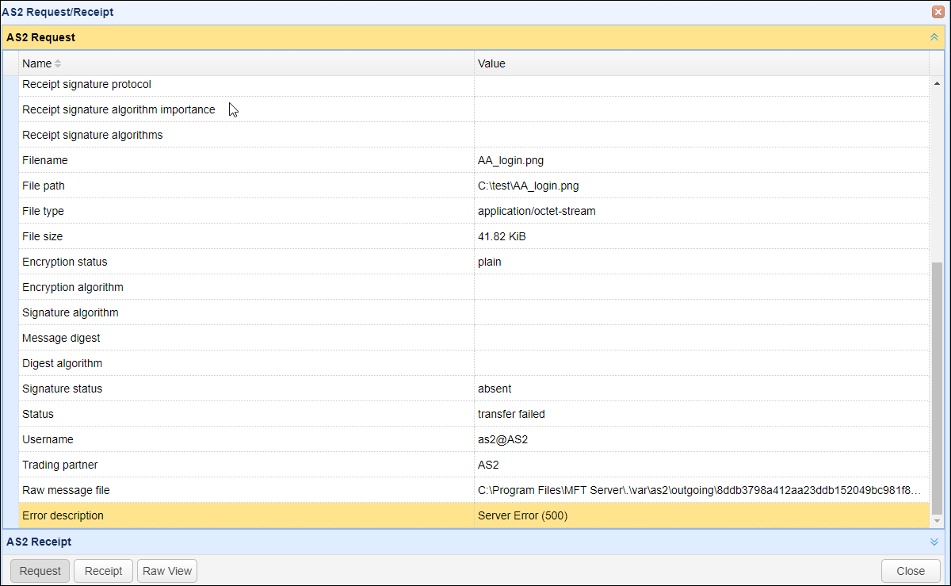Expand the AS2 Receipt panel
Viewport: 951px width, 586px height.
coord(934,542)
